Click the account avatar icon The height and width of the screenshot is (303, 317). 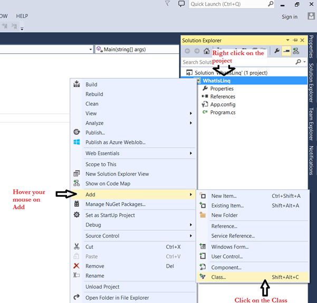(x=311, y=16)
